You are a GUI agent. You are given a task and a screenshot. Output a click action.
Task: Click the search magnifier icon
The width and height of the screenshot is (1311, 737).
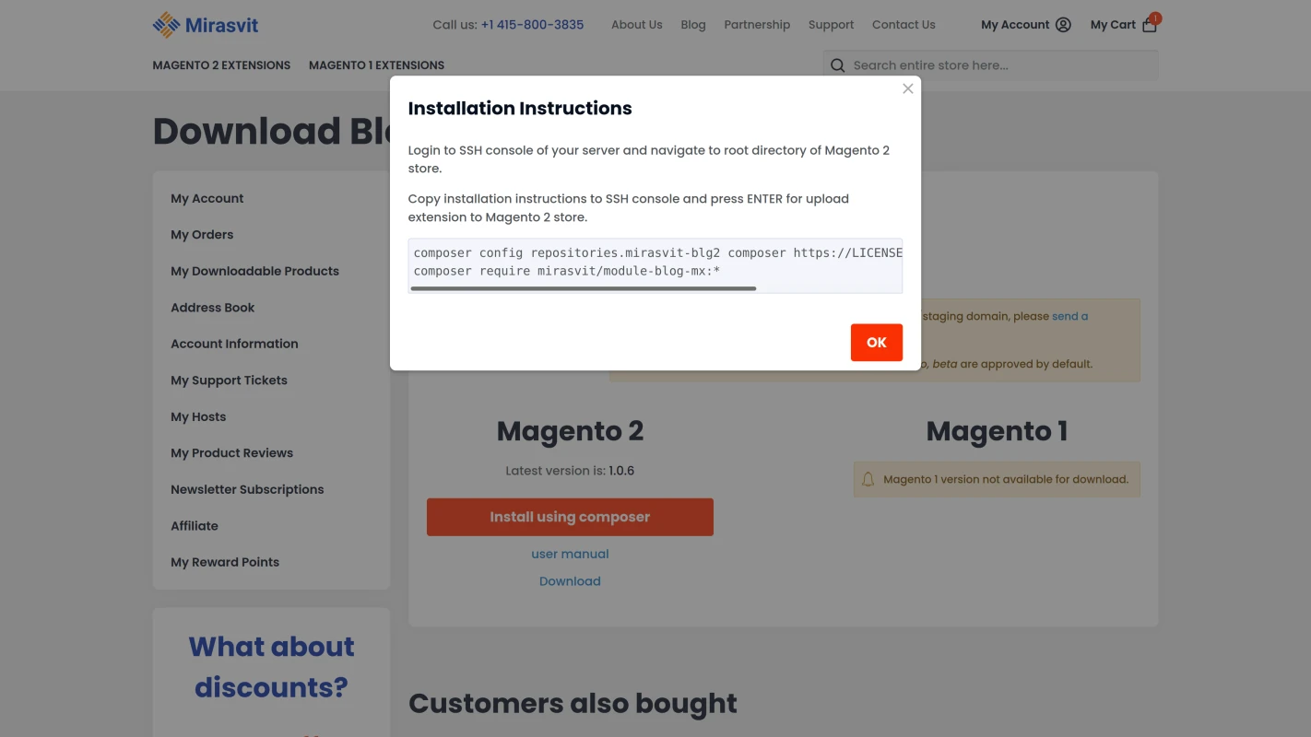(x=837, y=65)
